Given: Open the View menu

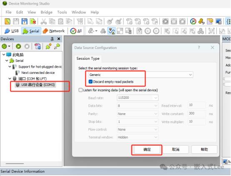Looking at the screenshot, I should 32,12.
